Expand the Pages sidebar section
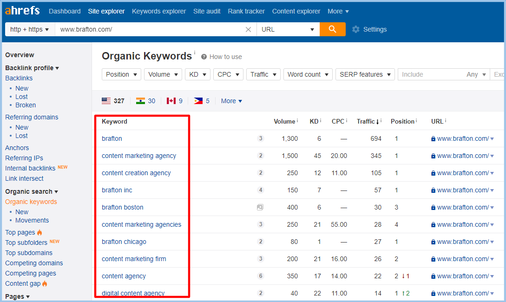 (x=18, y=296)
